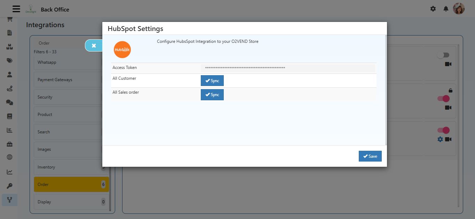Image resolution: width=475 pixels, height=219 pixels.
Task: Open the reports bar chart icon
Action: point(9,130)
